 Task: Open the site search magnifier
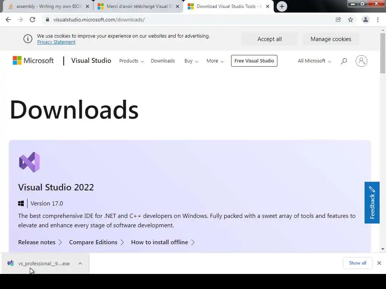tap(344, 61)
